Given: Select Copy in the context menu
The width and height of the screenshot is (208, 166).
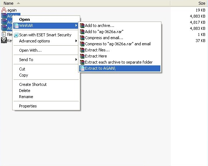Looking at the screenshot, I should pyautogui.click(x=46, y=75).
